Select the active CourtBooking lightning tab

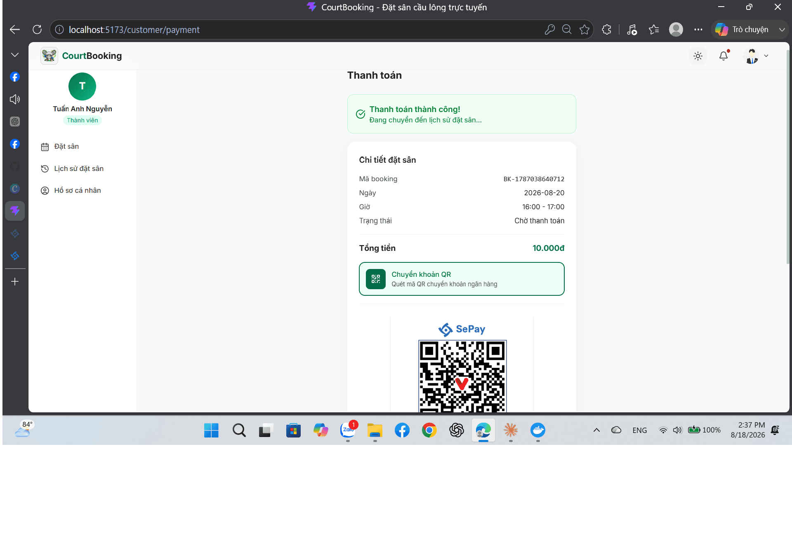(15, 211)
